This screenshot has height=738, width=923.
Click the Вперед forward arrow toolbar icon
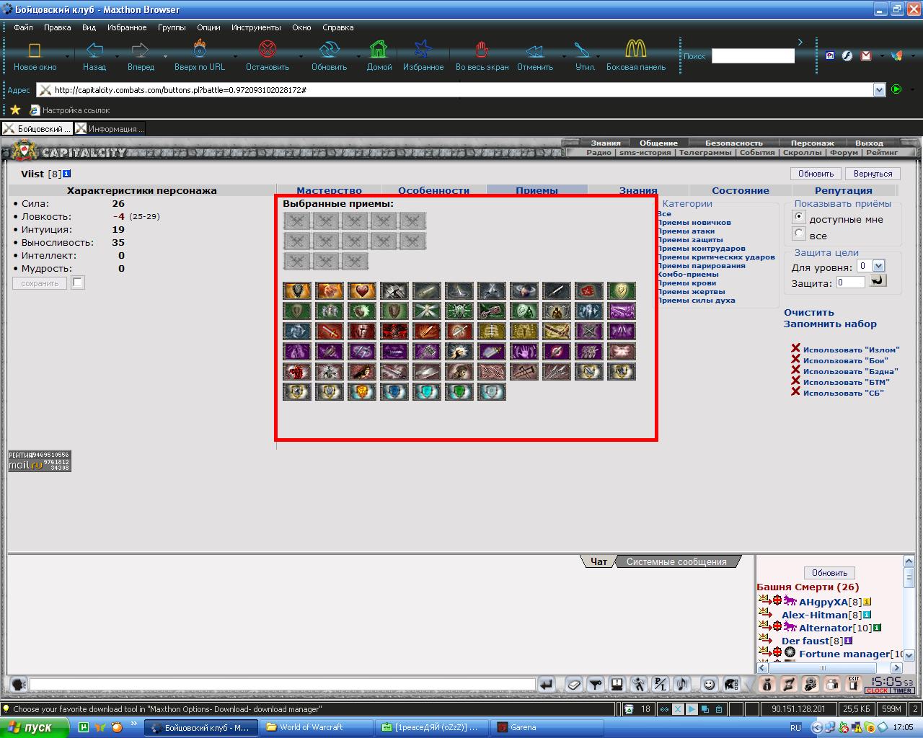(140, 50)
